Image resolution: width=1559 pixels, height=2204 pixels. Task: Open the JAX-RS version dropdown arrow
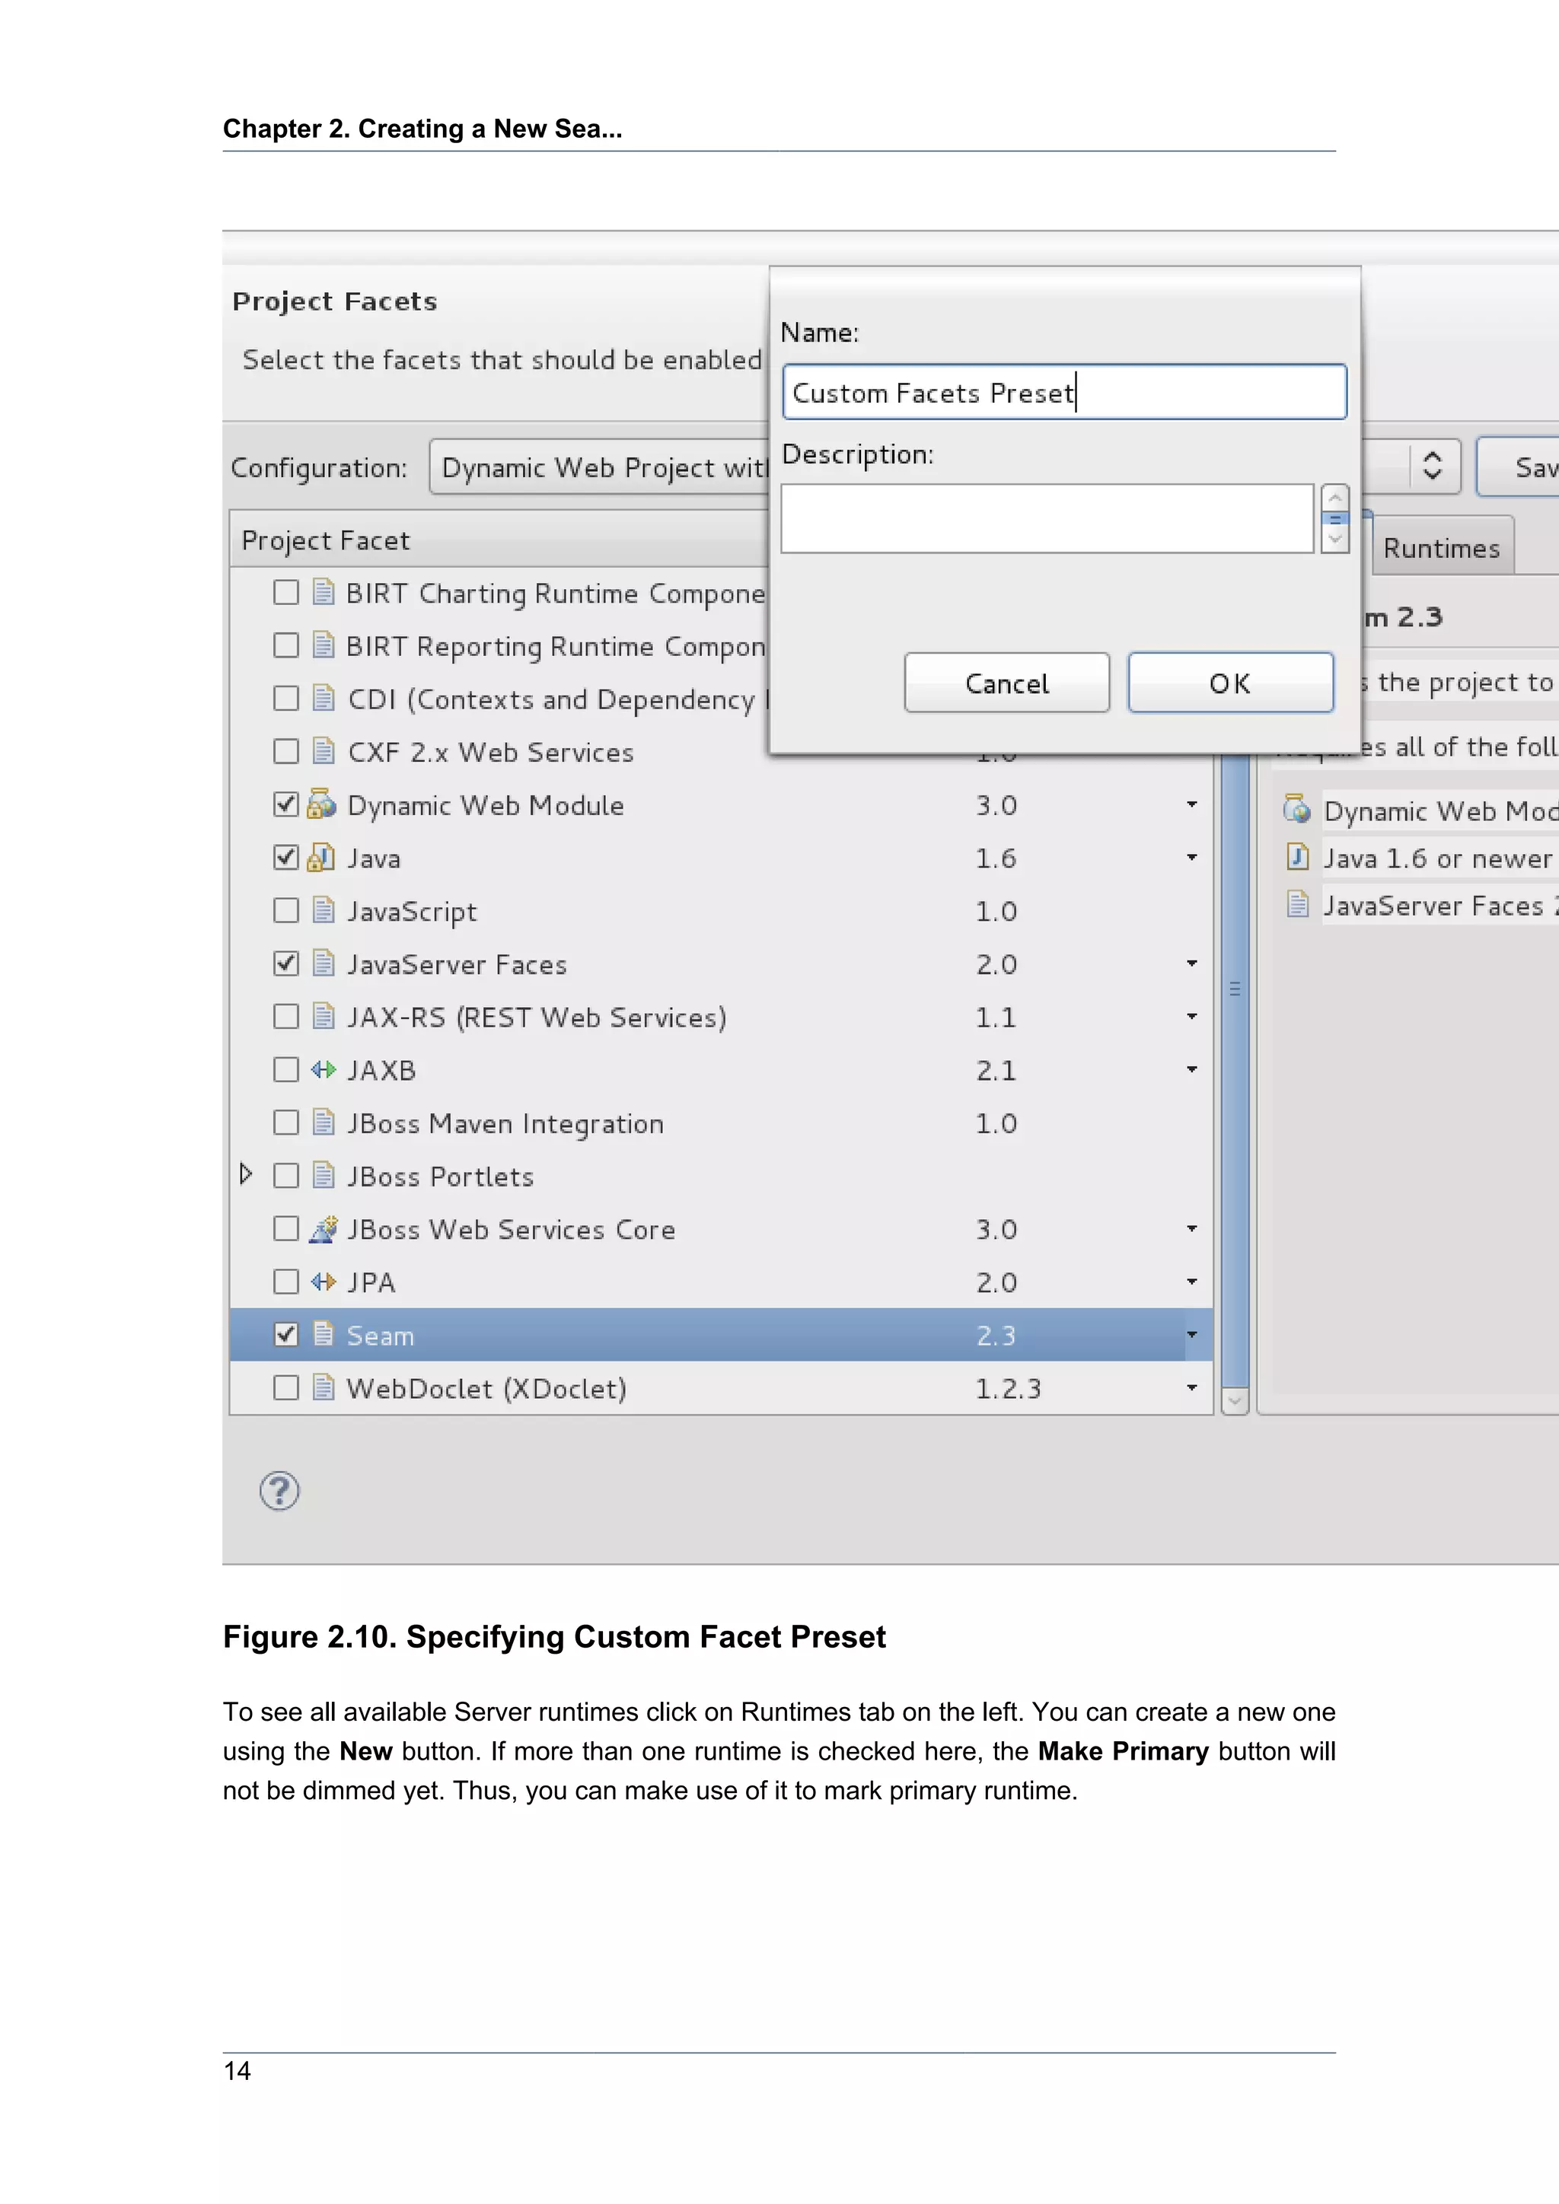pyautogui.click(x=1191, y=1015)
